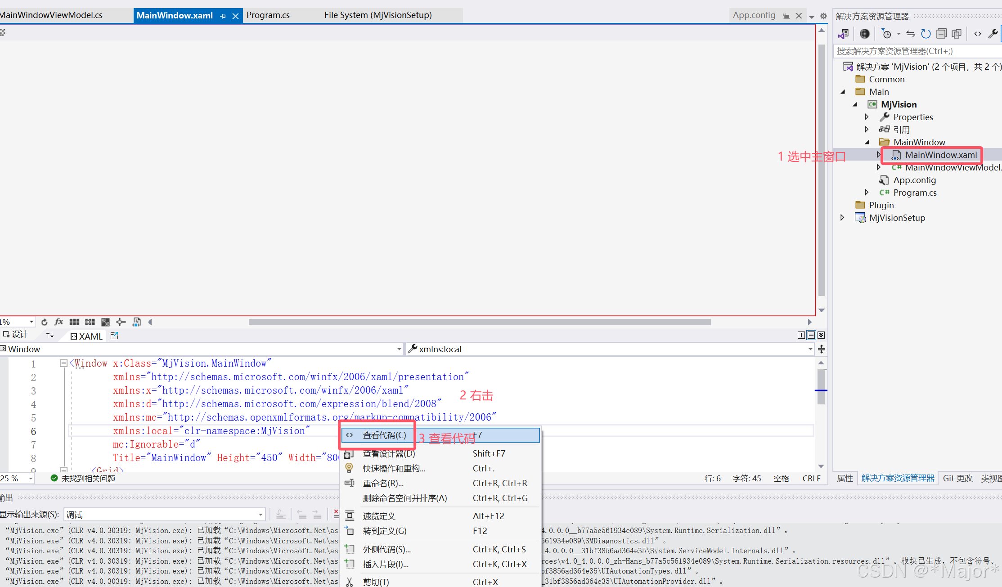Click the fx effects icon in designer toolbar

59,322
